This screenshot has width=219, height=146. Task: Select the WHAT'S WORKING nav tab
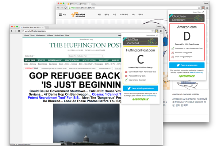pyautogui.click(x=72, y=60)
